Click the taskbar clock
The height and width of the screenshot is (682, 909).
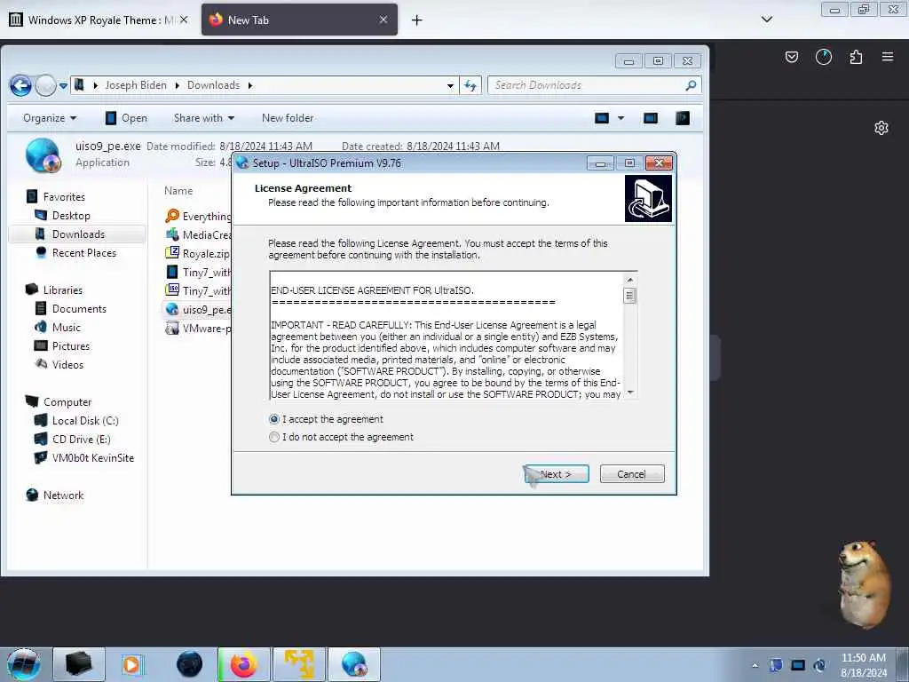864,665
